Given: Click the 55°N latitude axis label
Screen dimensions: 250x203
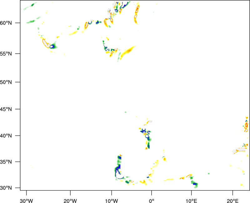Looking at the screenshot, I should [6, 53].
